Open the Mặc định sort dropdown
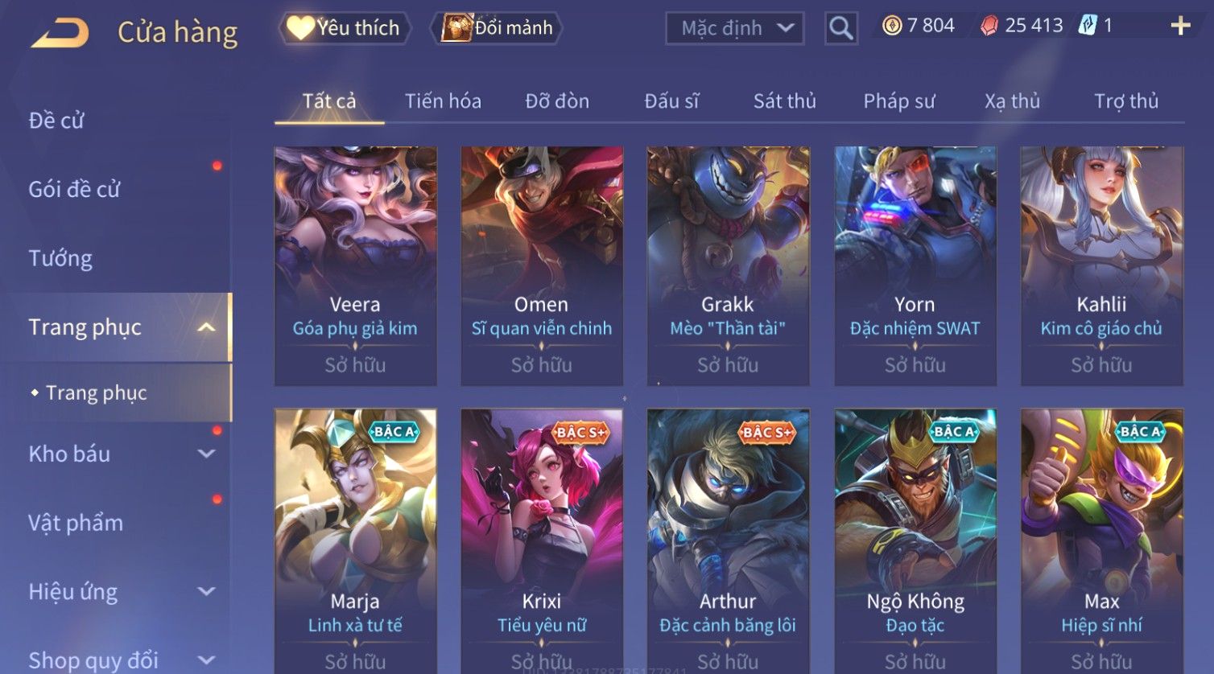 click(735, 28)
